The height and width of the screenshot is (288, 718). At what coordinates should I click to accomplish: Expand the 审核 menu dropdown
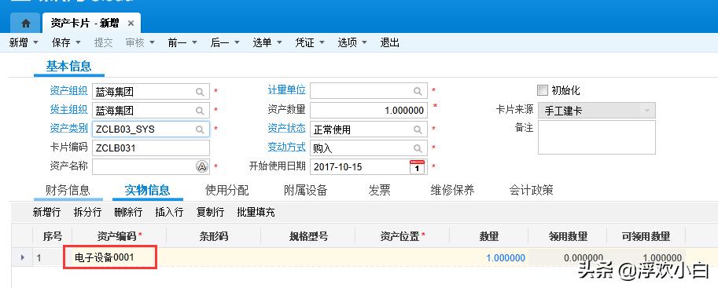[x=152, y=42]
